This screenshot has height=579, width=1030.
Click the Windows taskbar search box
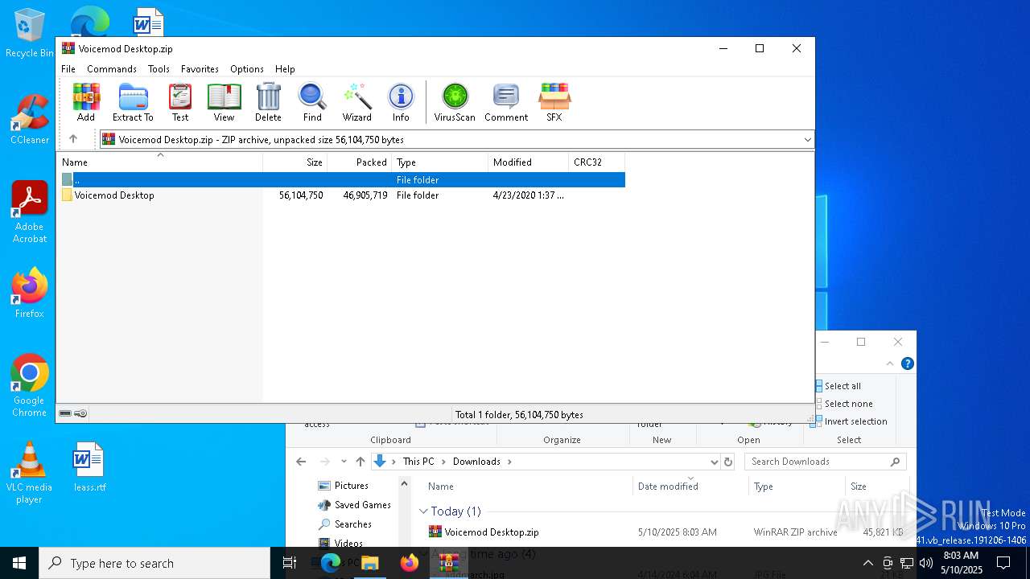pos(154,563)
